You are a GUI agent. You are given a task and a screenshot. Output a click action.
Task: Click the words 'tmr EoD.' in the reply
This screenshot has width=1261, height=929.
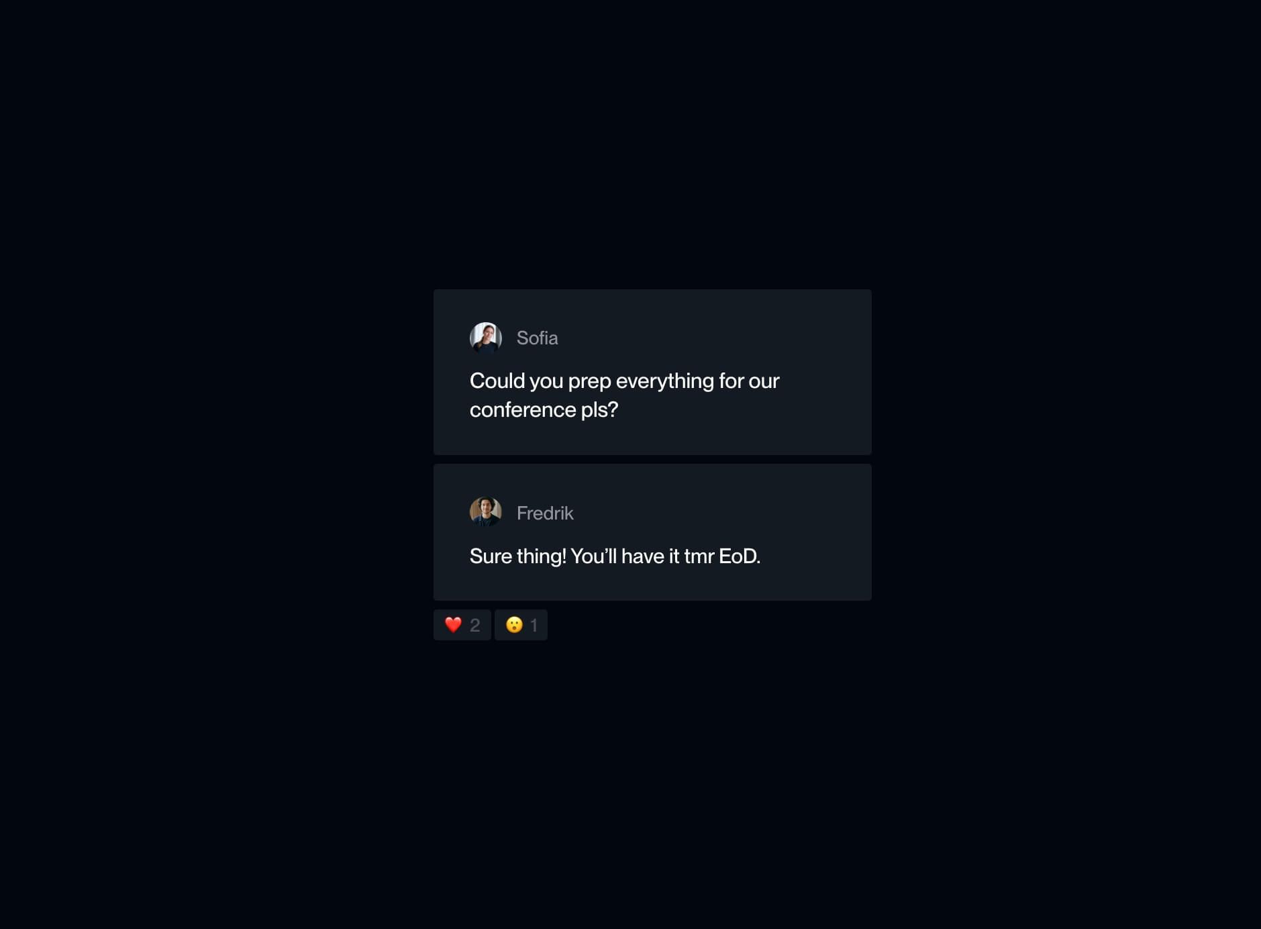tap(722, 556)
